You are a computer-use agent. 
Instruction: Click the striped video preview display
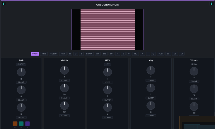[107, 30]
